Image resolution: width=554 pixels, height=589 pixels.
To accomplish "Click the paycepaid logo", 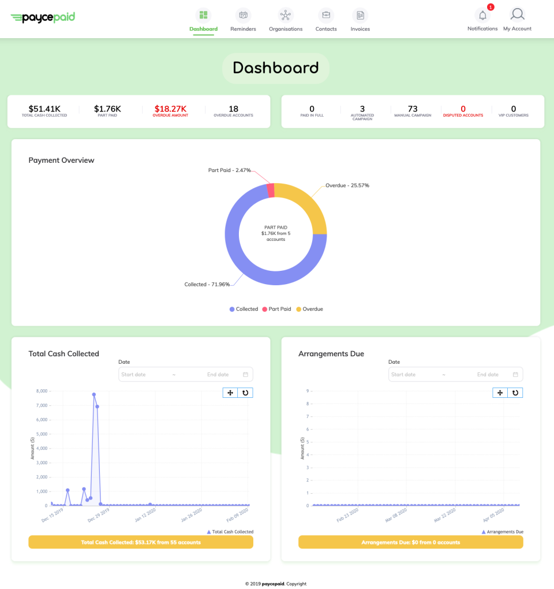I will [x=43, y=17].
